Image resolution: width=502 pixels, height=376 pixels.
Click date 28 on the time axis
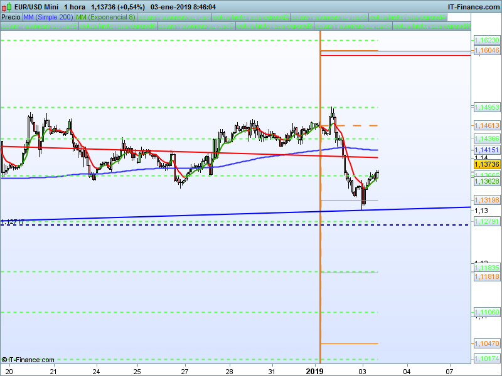(x=230, y=372)
